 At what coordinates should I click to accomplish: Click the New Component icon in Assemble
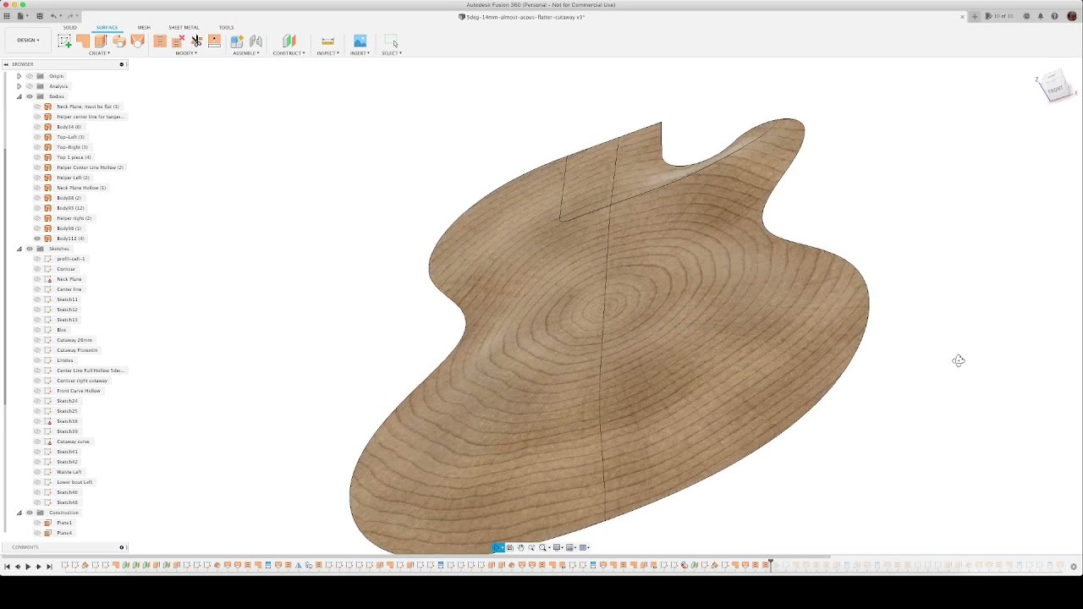point(237,41)
